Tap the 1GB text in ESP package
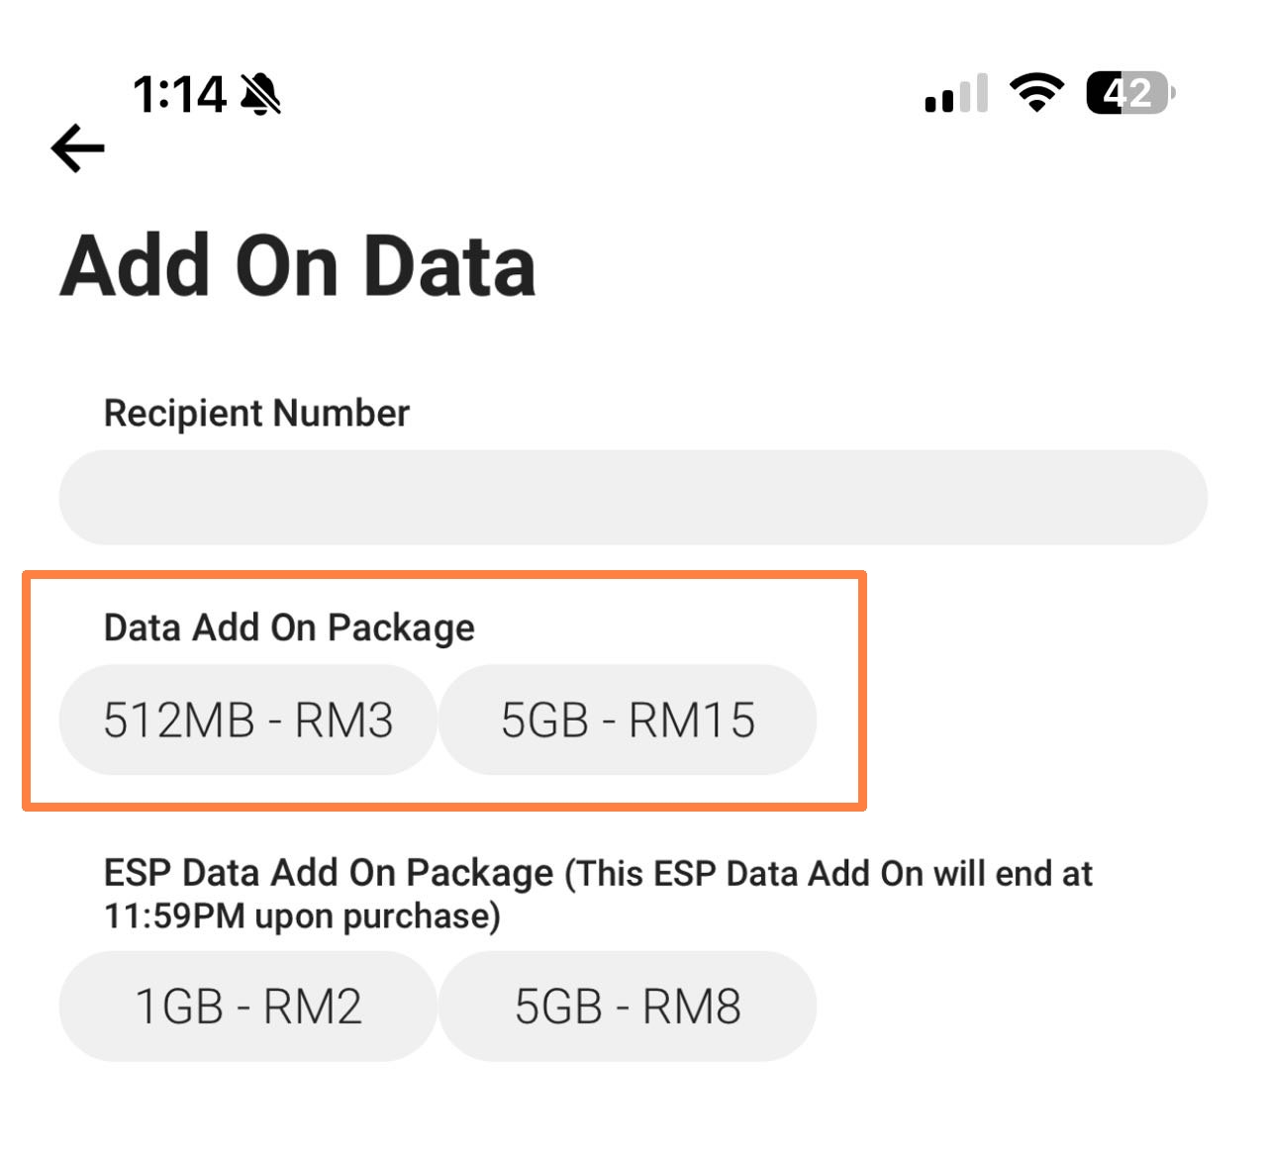The image size is (1267, 1155). pos(179,1008)
